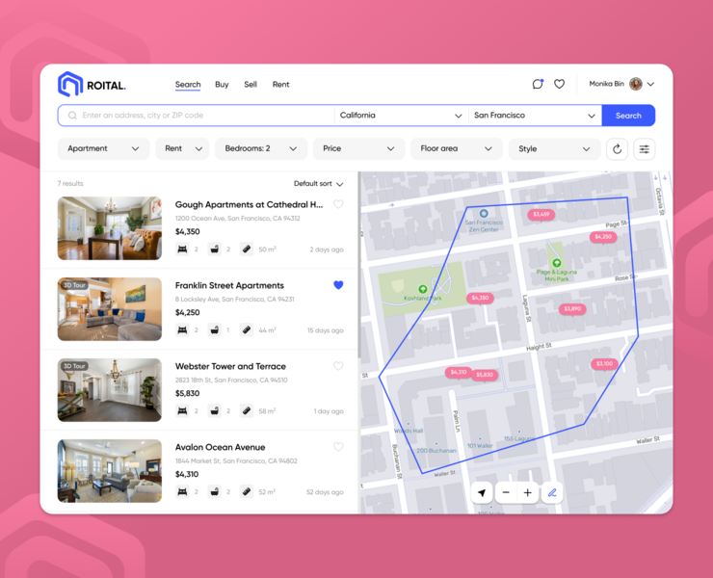
Task: Zoom out the map with minus button
Action: (506, 492)
